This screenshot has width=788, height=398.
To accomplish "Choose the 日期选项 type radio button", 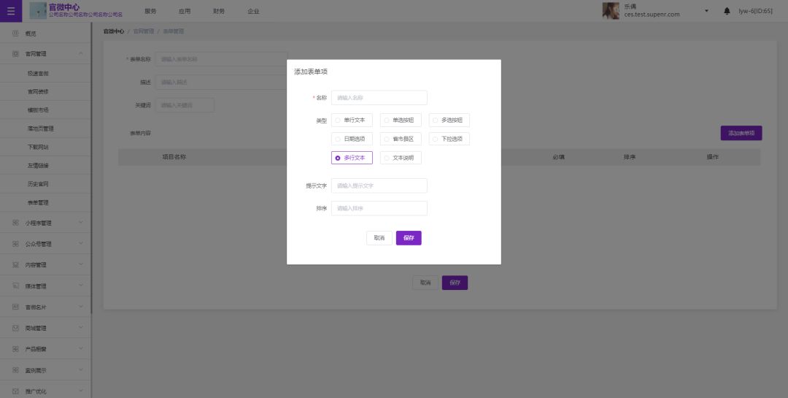I will pyautogui.click(x=338, y=139).
